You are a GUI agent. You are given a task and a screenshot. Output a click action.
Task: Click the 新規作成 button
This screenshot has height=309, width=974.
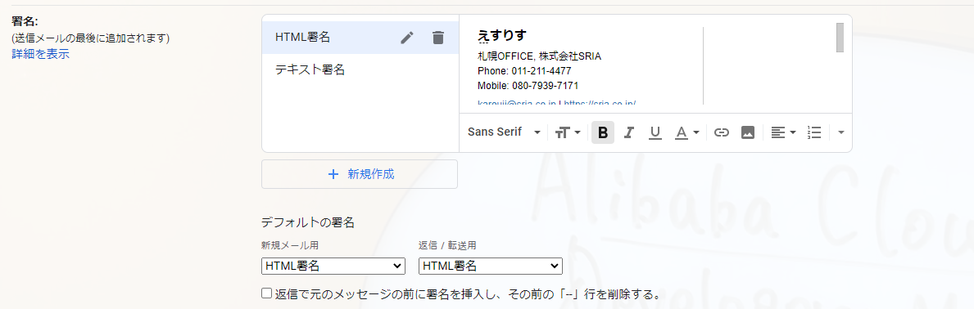[360, 174]
